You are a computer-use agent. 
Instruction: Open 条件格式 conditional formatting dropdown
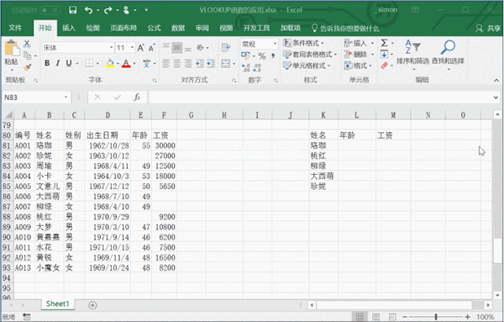coord(304,43)
